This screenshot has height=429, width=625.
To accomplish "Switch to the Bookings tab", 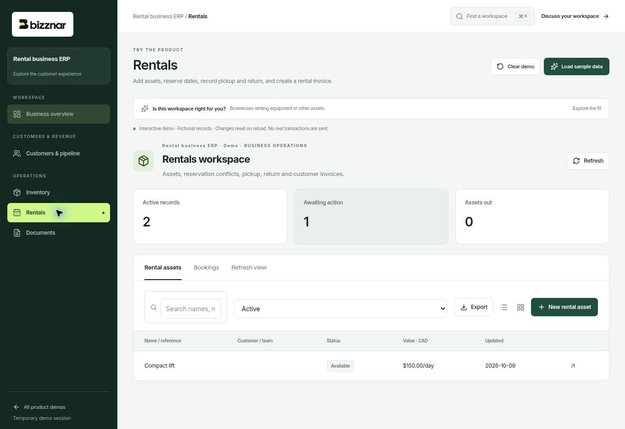I will pos(206,268).
